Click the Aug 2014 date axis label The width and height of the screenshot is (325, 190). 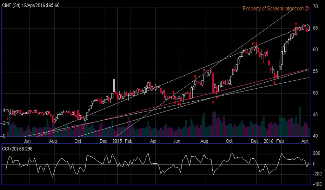click(x=53, y=141)
